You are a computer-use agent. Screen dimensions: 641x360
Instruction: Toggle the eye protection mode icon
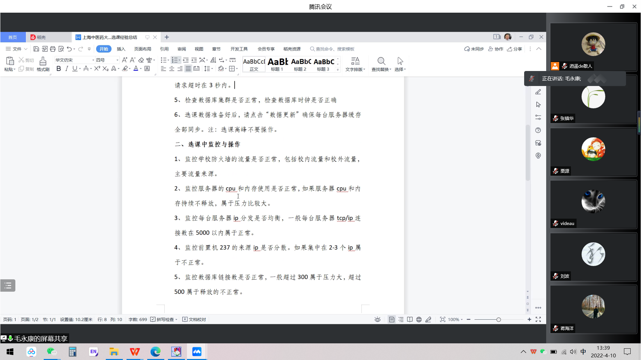tap(378, 320)
